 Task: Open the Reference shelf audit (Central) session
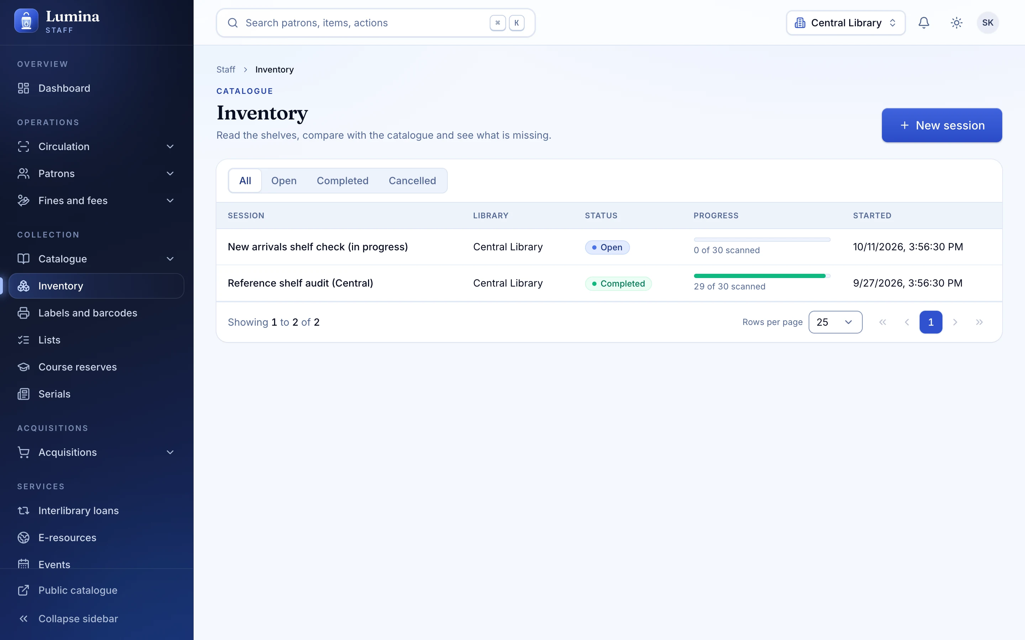click(x=300, y=283)
